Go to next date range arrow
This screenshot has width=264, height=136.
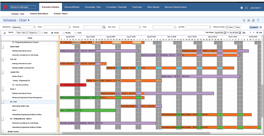coord(254,32)
